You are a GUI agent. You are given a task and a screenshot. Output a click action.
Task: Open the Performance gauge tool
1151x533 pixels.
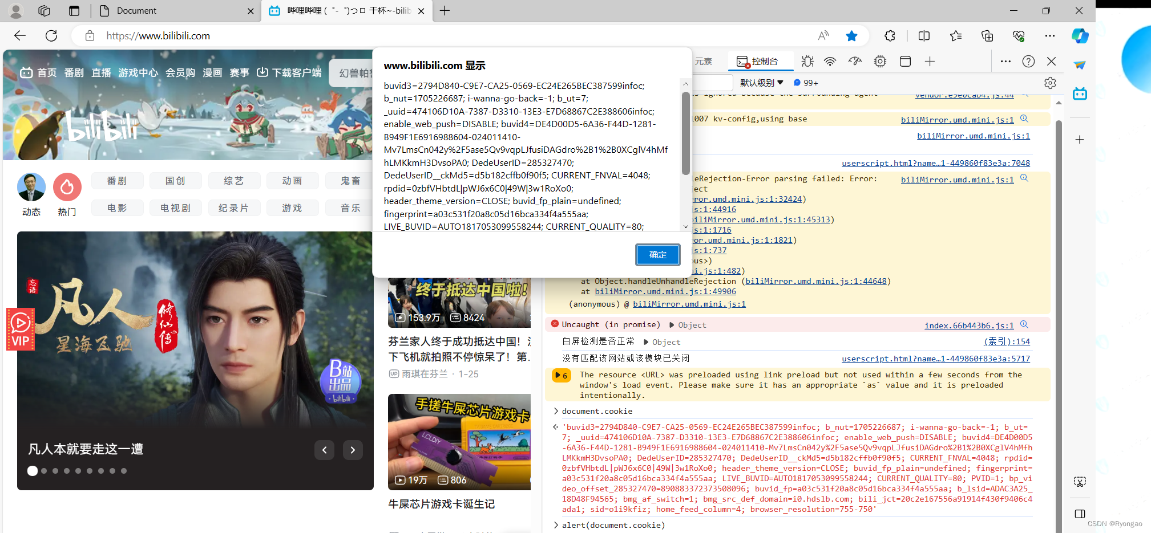tap(855, 62)
